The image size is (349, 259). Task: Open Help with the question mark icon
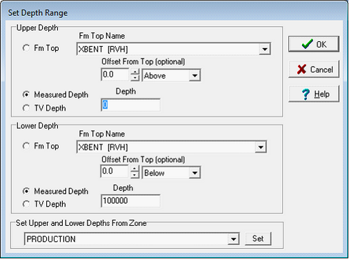[x=314, y=94]
